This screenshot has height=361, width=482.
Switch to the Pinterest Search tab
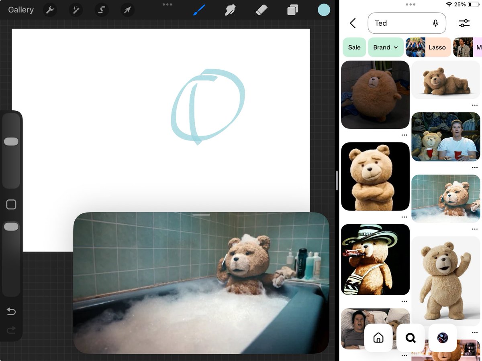[411, 338]
